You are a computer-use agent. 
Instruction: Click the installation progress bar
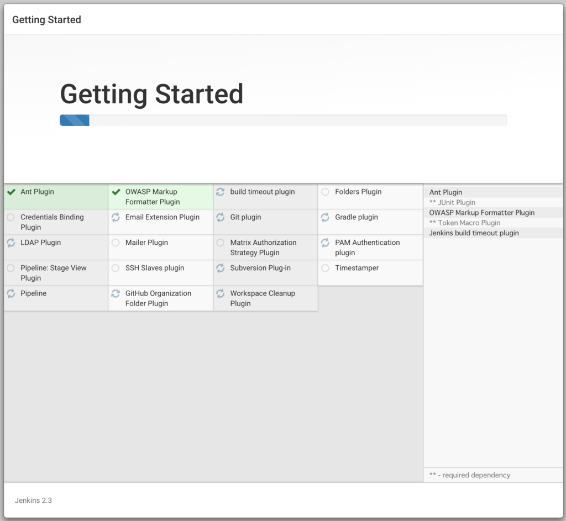click(x=284, y=120)
